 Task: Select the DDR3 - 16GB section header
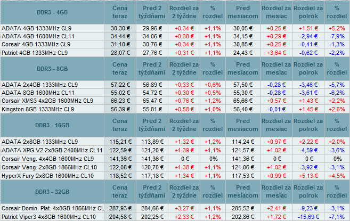coord(52,125)
